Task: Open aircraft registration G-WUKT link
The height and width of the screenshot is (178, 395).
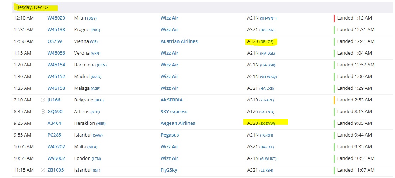Action: [268, 159]
